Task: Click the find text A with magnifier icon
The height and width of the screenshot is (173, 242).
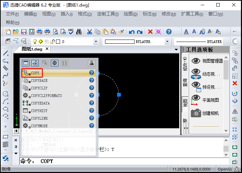Action: 218,32
